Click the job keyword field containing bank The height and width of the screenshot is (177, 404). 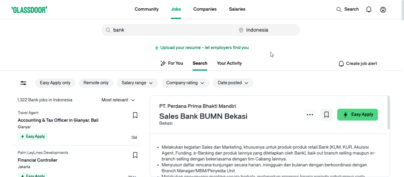pyautogui.click(x=167, y=30)
